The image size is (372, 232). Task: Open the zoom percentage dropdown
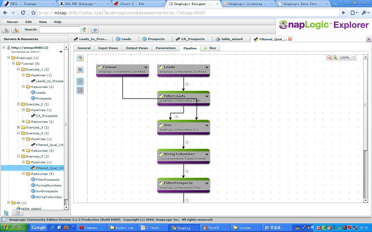click(353, 57)
